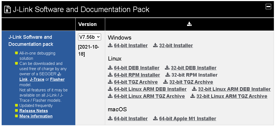Screen dimensions: 275x126
Task: Click the 'All-in-one debugging solution' bullet text
Action: click(37, 56)
